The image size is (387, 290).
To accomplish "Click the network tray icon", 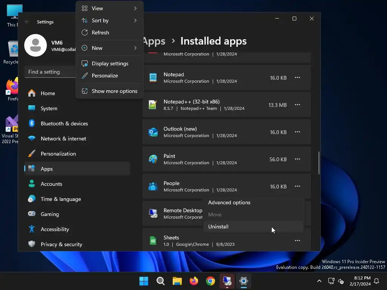I will [x=331, y=281].
